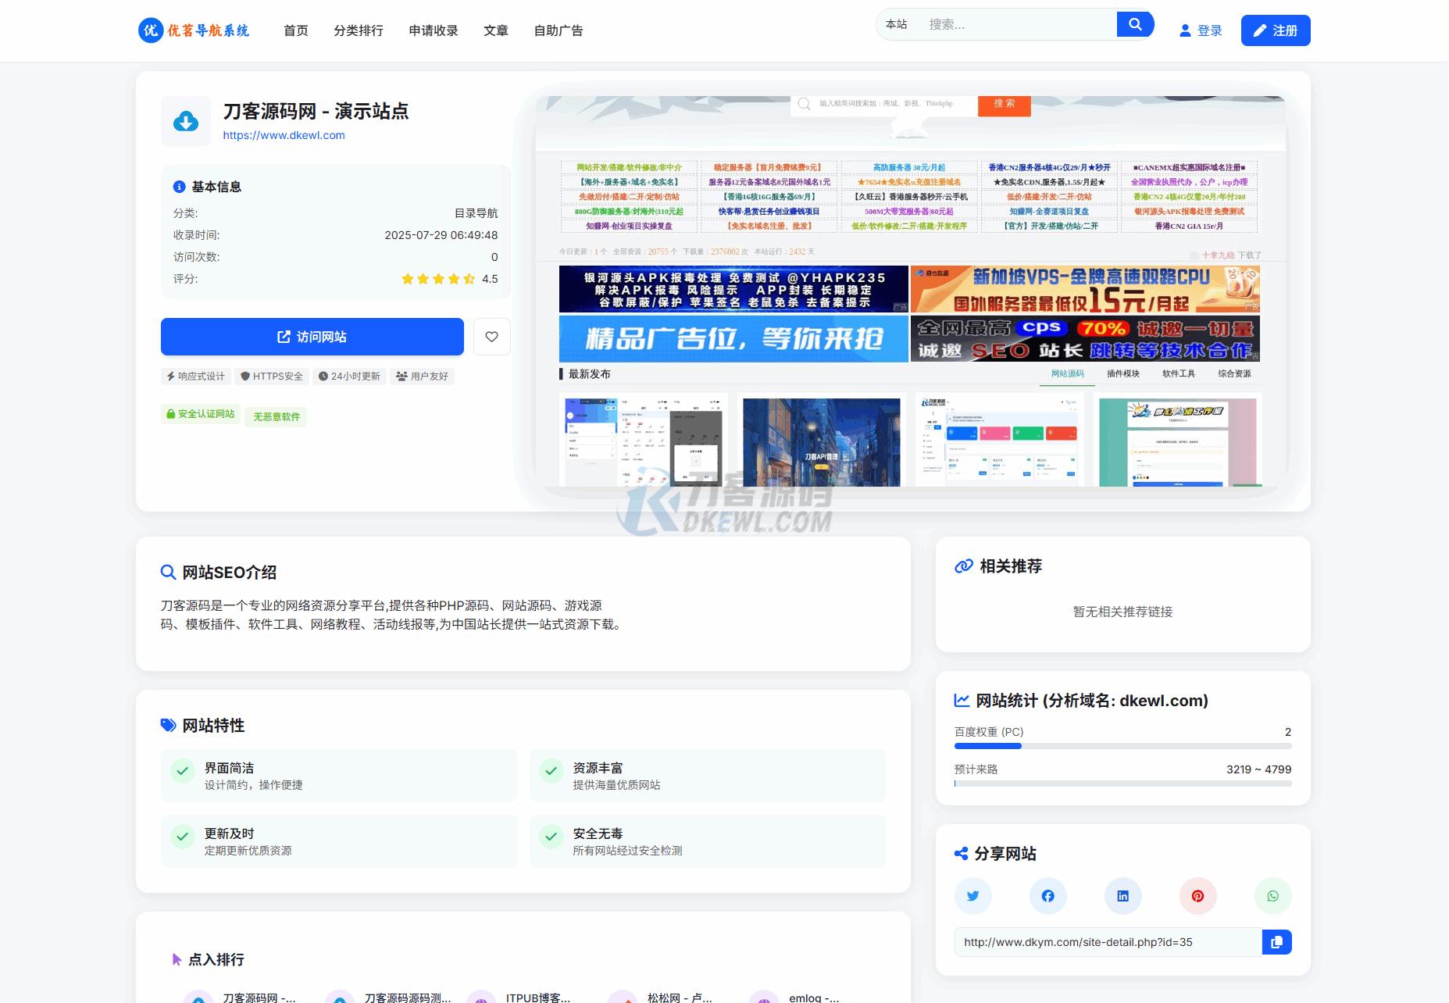This screenshot has height=1003, width=1449.
Task: Copy the share URL using the copy icon
Action: [1276, 942]
